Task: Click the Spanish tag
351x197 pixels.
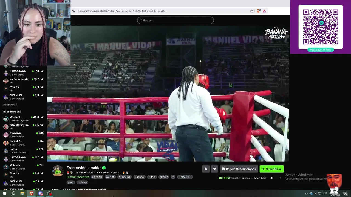Action: pos(97,177)
